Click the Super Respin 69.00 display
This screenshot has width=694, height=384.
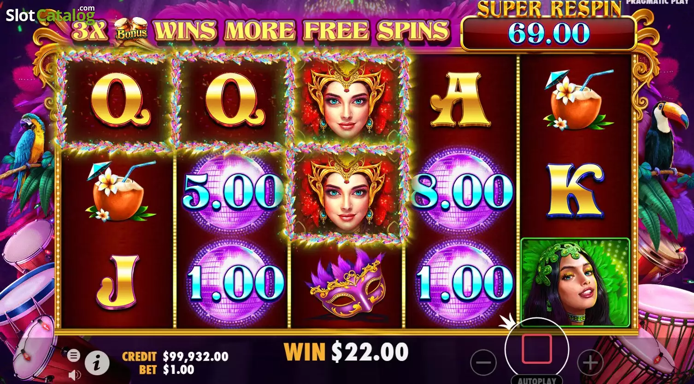[x=548, y=33]
